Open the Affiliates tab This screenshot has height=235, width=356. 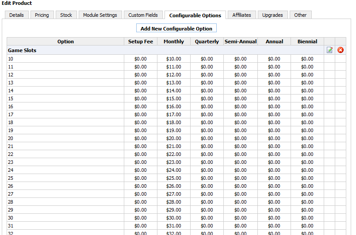[x=242, y=15]
